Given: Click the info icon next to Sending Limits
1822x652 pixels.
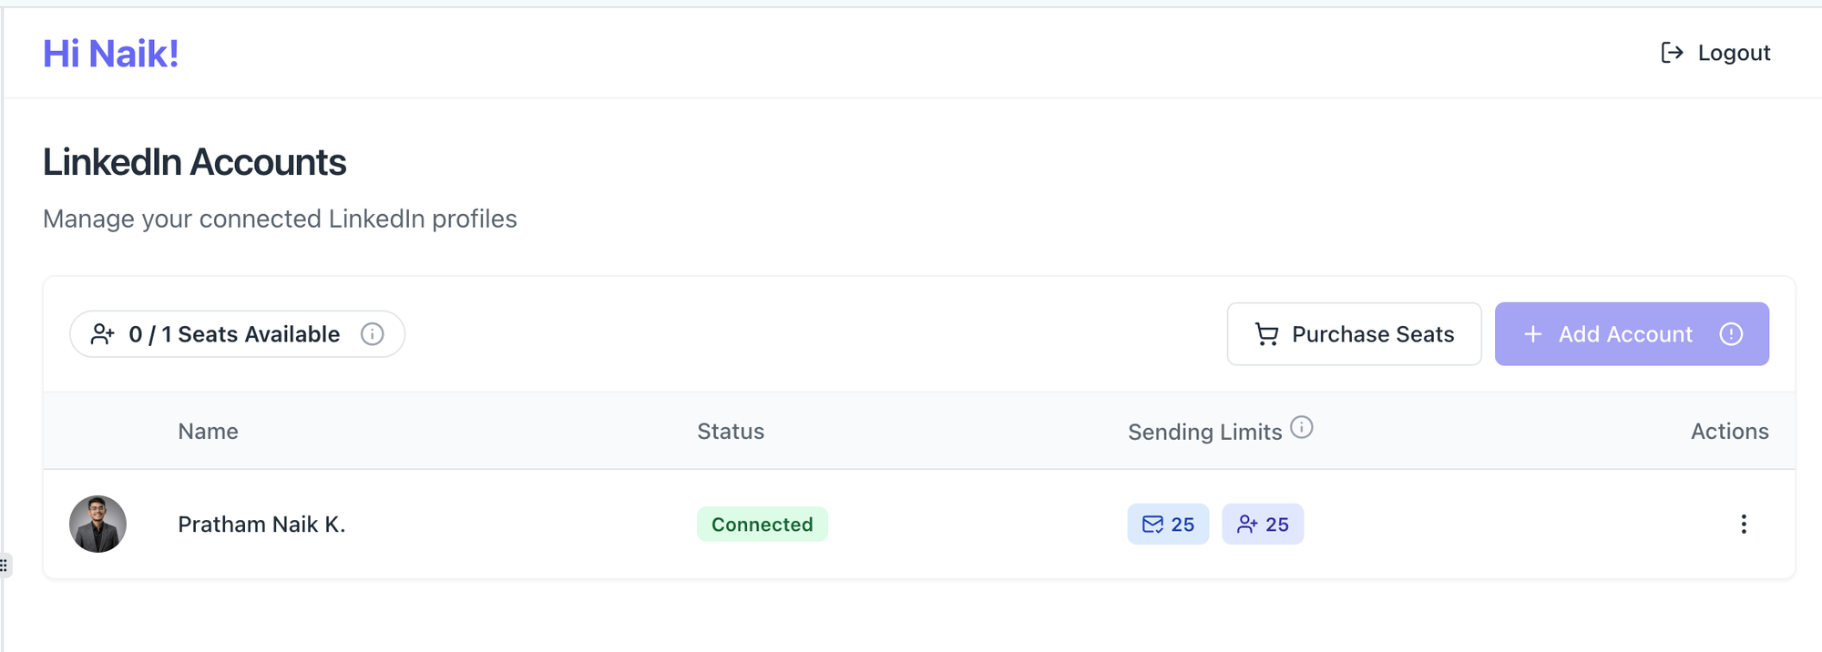Looking at the screenshot, I should point(1302,427).
